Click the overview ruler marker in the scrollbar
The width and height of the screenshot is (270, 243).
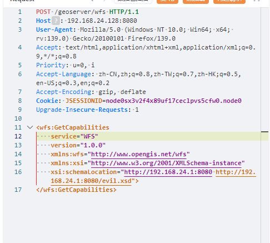point(264,132)
